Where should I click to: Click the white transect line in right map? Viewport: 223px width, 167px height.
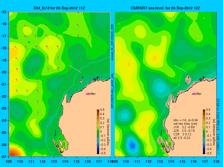pyautogui.click(x=181, y=69)
